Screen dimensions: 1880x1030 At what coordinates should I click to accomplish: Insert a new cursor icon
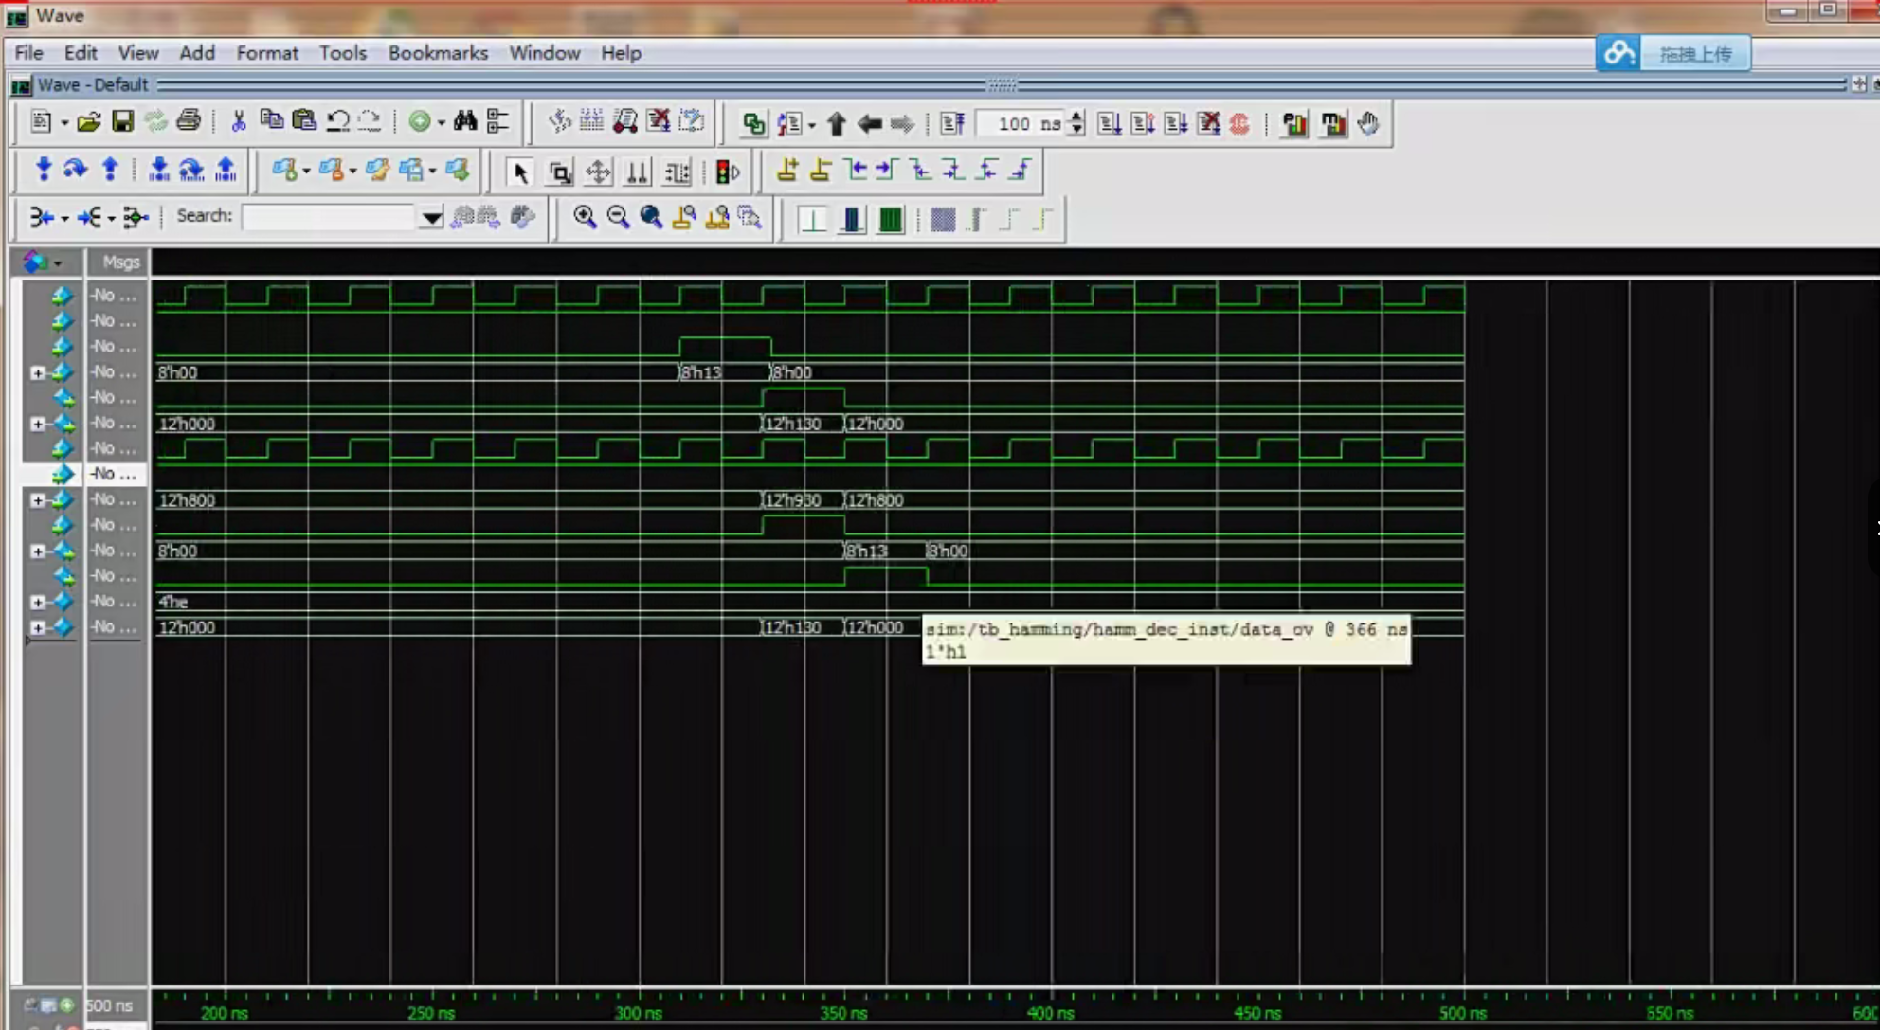pyautogui.click(x=787, y=171)
